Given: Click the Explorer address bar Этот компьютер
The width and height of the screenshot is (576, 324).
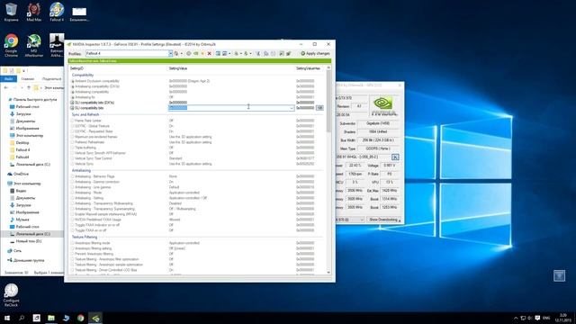Looking at the screenshot, I should (54, 88).
